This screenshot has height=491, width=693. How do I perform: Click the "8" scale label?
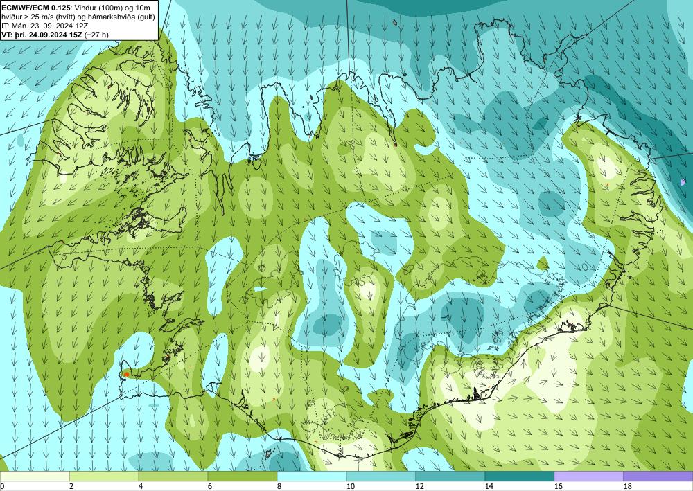tap(279, 486)
